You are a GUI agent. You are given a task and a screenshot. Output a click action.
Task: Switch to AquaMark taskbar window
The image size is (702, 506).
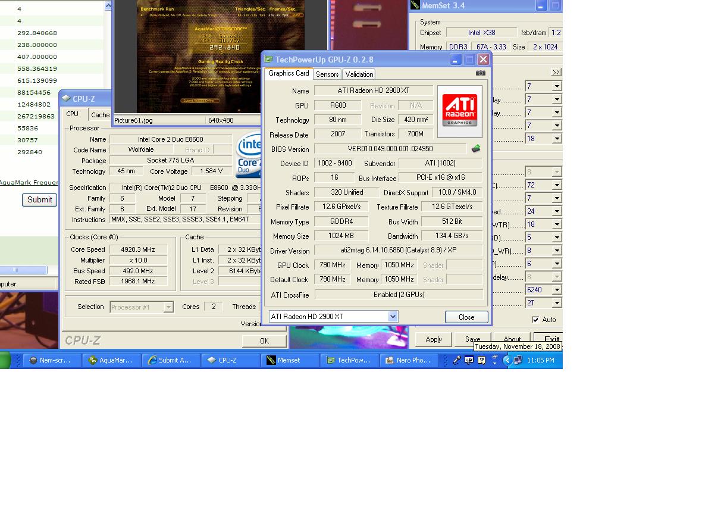click(x=111, y=360)
